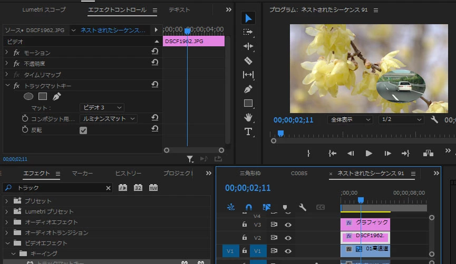The image size is (456, 264).
Task: Filter by accelerated effects icon
Action: (x=123, y=188)
